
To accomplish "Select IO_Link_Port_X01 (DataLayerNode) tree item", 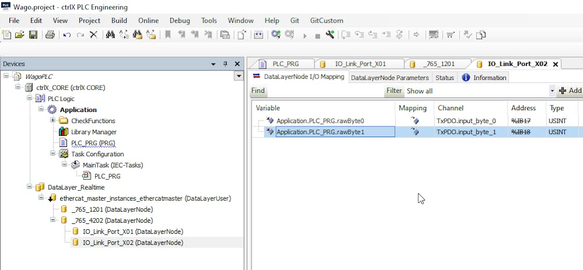I will [133, 232].
